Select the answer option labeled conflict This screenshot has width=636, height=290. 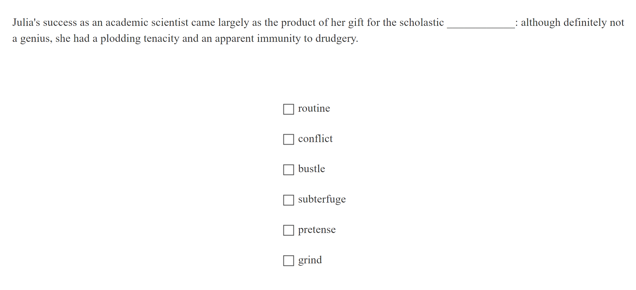coord(315,139)
